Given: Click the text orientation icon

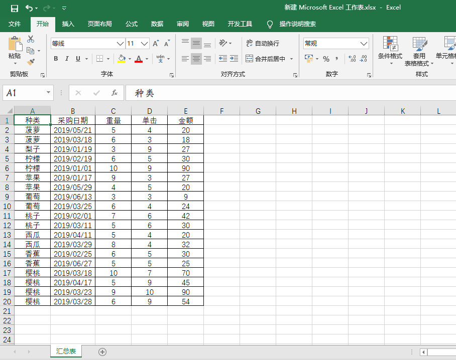Looking at the screenshot, I should (x=223, y=43).
